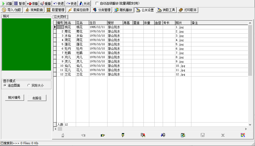This screenshot has width=255, height=146.
Task: Select the 牡丹 name cell
Action: pyautogui.click(x=70, y=48)
